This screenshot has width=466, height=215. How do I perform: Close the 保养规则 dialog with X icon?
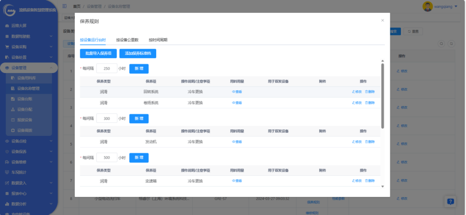pos(382,20)
